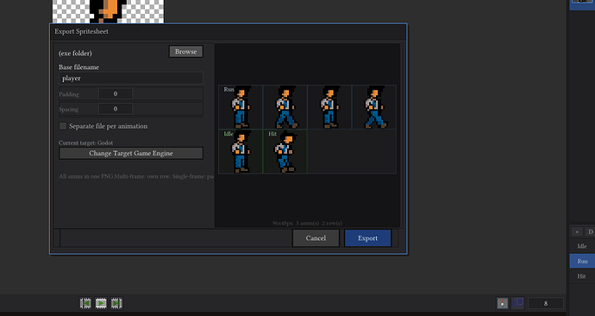Confirm with the Export button

tap(367, 238)
